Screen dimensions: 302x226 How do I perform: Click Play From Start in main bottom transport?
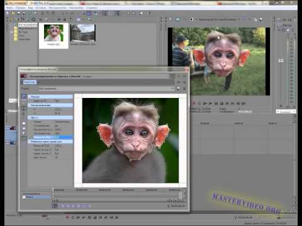78,217
